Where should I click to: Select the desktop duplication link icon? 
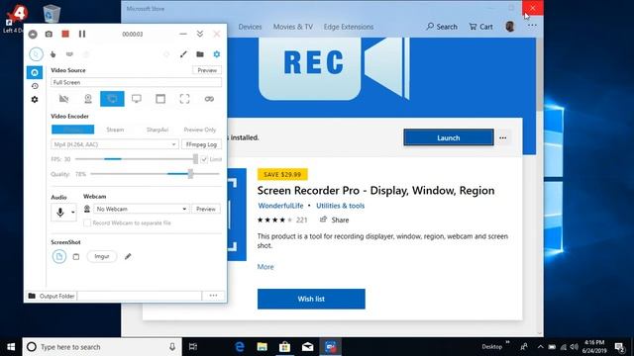209,99
